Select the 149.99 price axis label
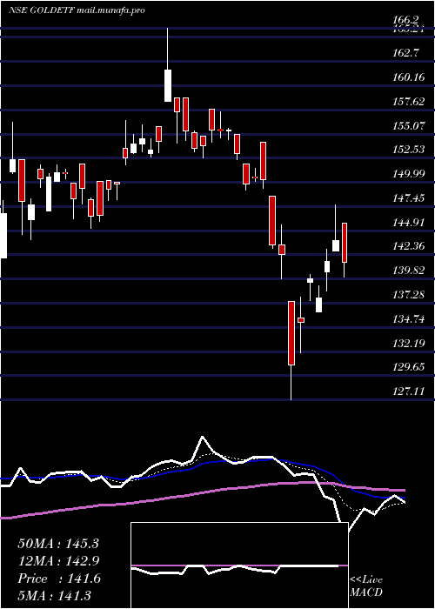This screenshot has width=435, height=609. point(408,174)
